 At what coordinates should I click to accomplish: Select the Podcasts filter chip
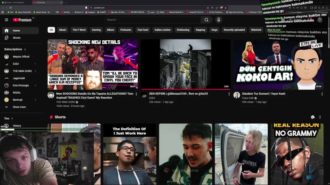tap(126, 30)
